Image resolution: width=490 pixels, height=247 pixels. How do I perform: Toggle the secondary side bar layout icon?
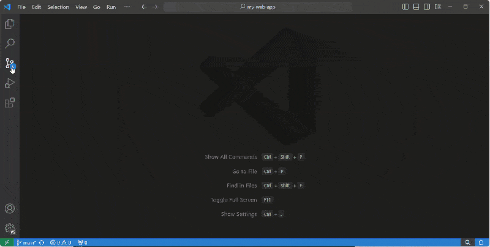[427, 7]
